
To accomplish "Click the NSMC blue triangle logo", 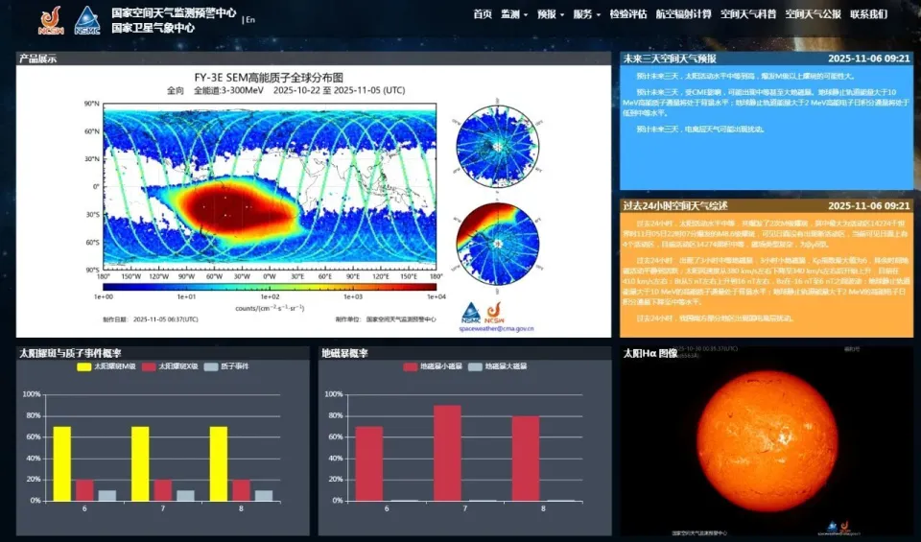I will pyautogui.click(x=87, y=19).
